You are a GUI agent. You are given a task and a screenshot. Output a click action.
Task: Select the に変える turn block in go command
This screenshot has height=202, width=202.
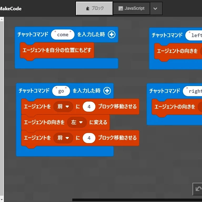(65, 122)
